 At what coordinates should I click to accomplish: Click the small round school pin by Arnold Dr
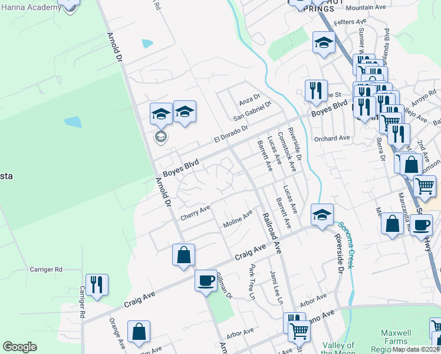tap(161, 137)
